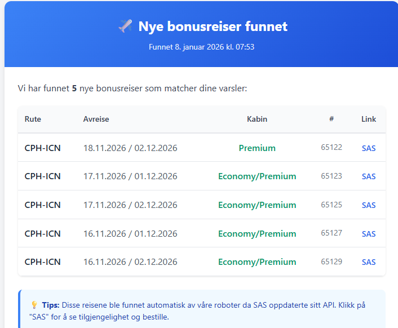The width and height of the screenshot is (398, 328).
Task: Click trip number 65123
Action: 331,176
